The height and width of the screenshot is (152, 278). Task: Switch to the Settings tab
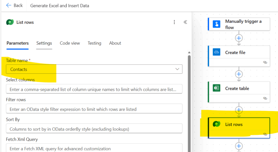(44, 43)
